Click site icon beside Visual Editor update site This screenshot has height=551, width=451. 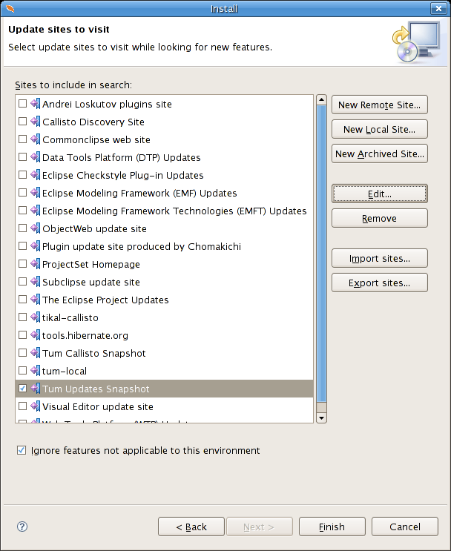(35, 406)
